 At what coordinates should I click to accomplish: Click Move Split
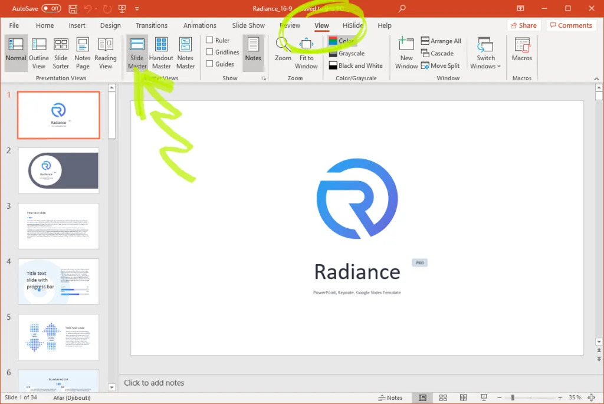coord(440,65)
